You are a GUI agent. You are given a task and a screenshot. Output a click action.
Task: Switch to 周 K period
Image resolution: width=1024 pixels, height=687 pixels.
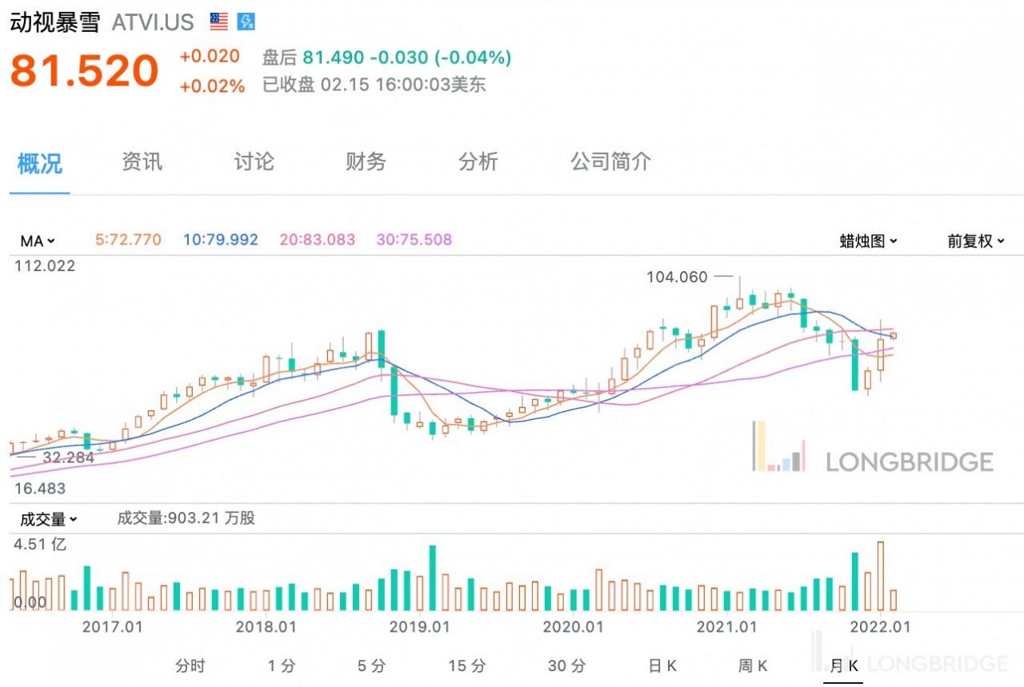(752, 665)
